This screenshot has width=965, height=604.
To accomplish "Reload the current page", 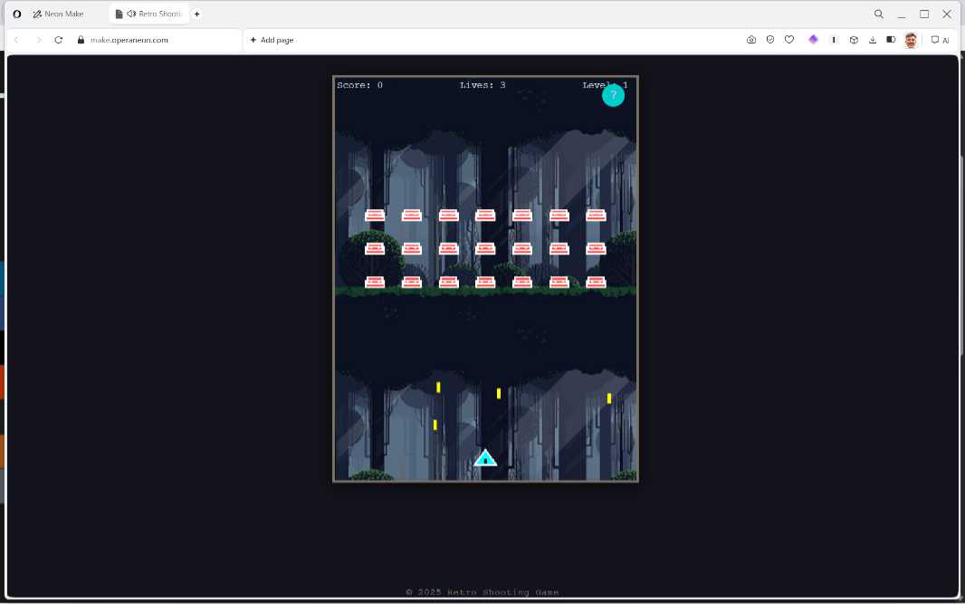I will coord(59,40).
